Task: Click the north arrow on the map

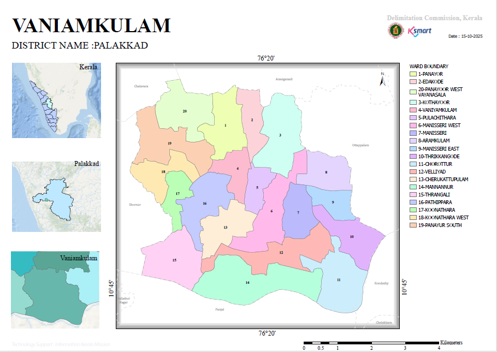Action: [x=382, y=79]
